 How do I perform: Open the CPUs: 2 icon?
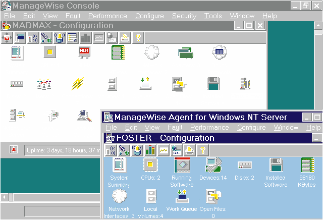click(x=150, y=164)
